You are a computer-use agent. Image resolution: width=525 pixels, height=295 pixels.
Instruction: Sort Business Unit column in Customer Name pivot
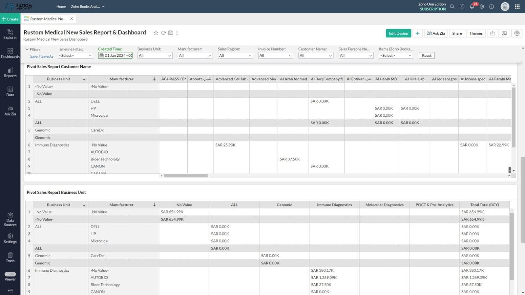pos(84,79)
